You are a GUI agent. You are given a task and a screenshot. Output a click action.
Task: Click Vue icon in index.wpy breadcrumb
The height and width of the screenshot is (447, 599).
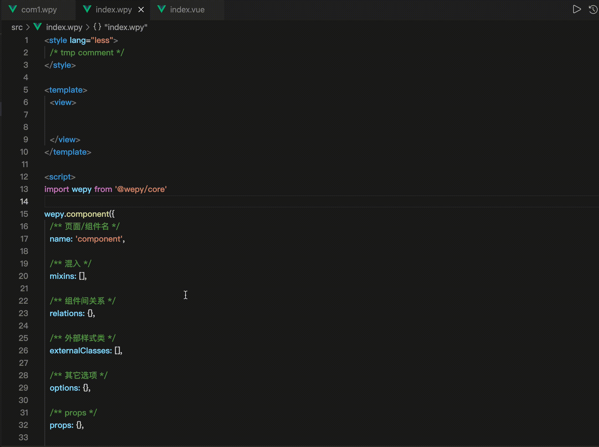[37, 27]
